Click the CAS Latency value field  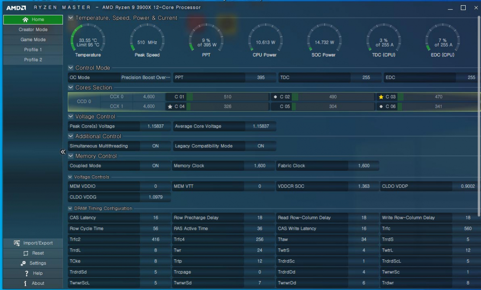coord(155,217)
